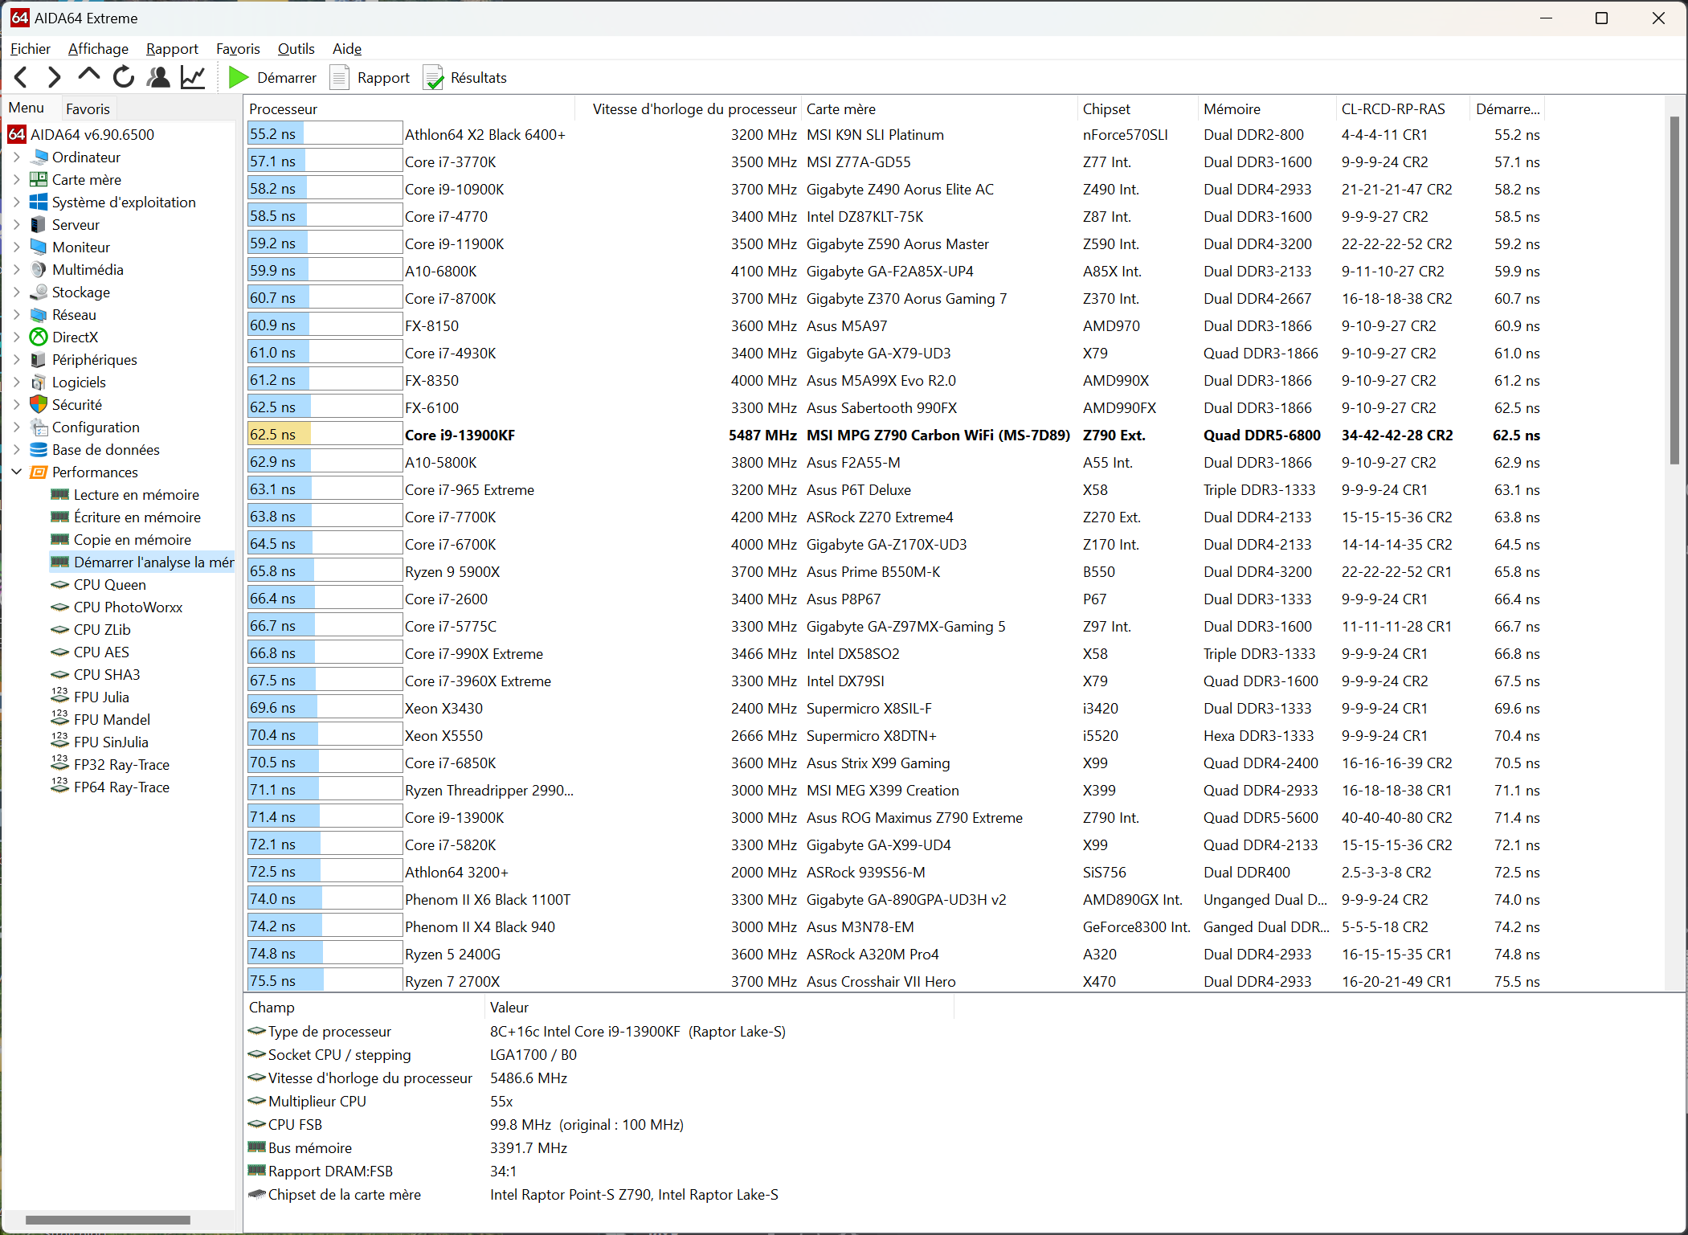Open the user profile icon in the toolbar

[x=159, y=78]
